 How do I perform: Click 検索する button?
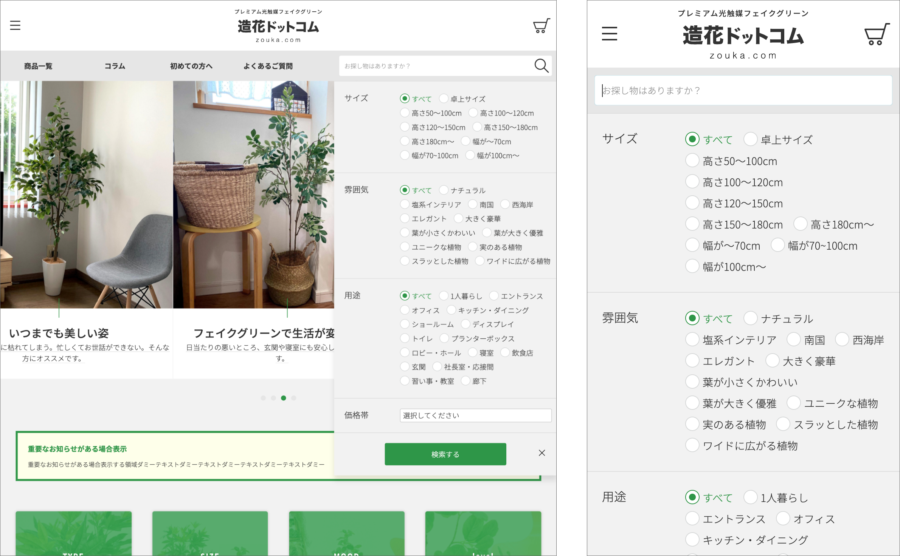tap(445, 454)
